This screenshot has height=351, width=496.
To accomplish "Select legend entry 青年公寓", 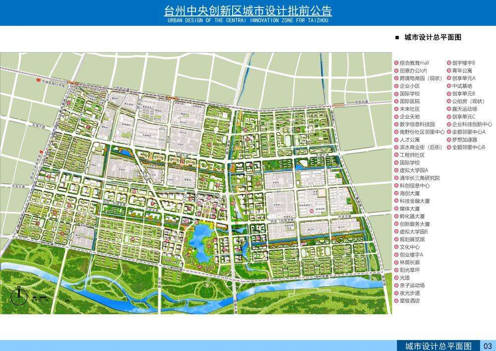I will (459, 70).
